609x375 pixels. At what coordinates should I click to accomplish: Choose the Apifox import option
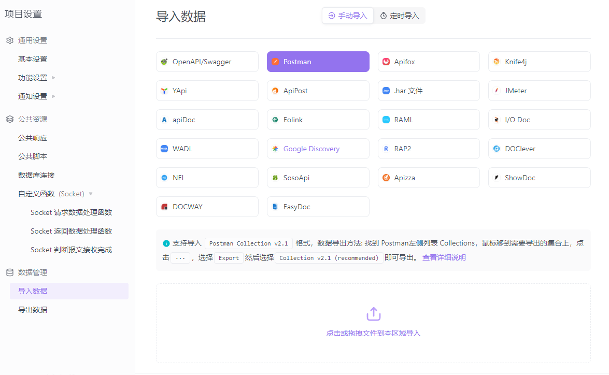click(429, 62)
